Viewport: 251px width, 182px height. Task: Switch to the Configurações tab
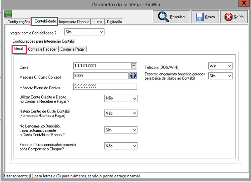(19, 22)
